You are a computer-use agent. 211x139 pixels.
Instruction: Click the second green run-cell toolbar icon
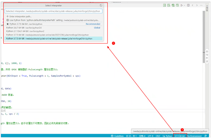pyautogui.click(x=169, y=5)
